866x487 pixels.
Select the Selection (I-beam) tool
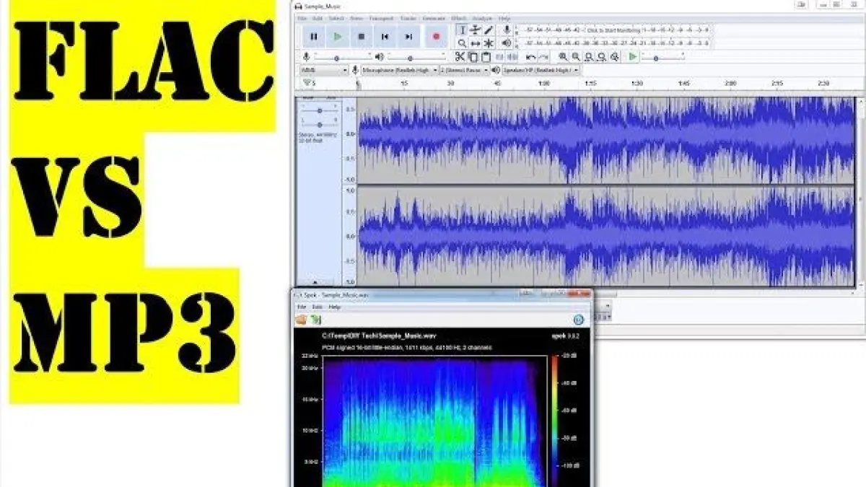pos(463,30)
